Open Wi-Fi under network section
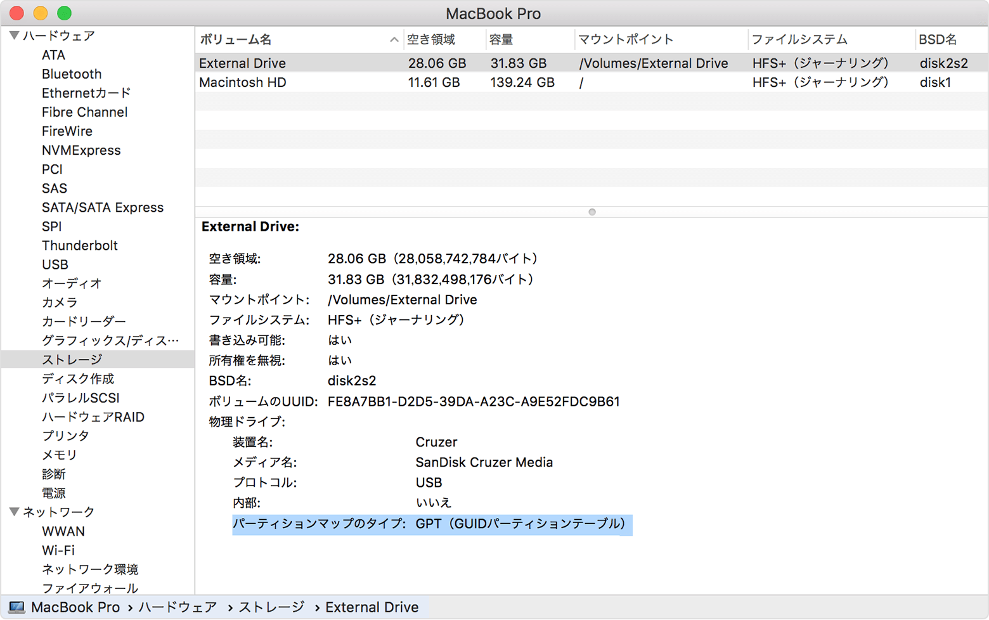This screenshot has height=620, width=989. click(x=58, y=550)
